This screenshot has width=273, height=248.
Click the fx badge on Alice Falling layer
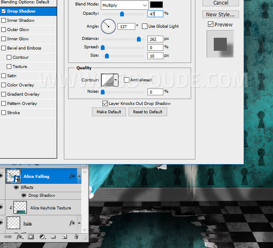72,177
